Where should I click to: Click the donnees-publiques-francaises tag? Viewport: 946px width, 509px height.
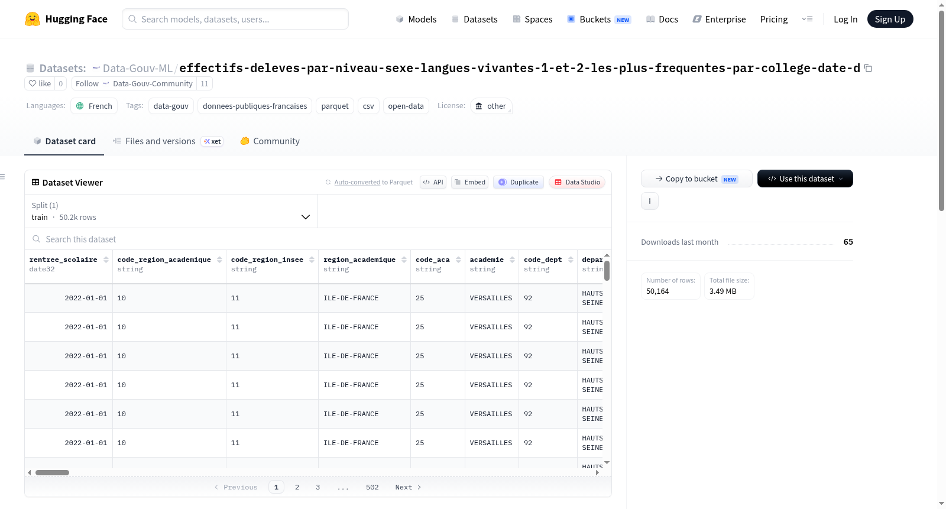click(x=255, y=106)
